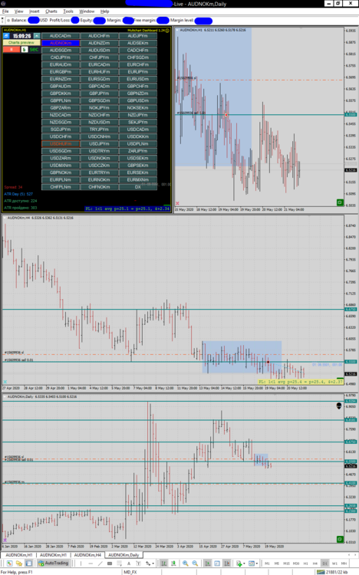Select the text label 'T' tool
359x575 pixels.
[138, 563]
